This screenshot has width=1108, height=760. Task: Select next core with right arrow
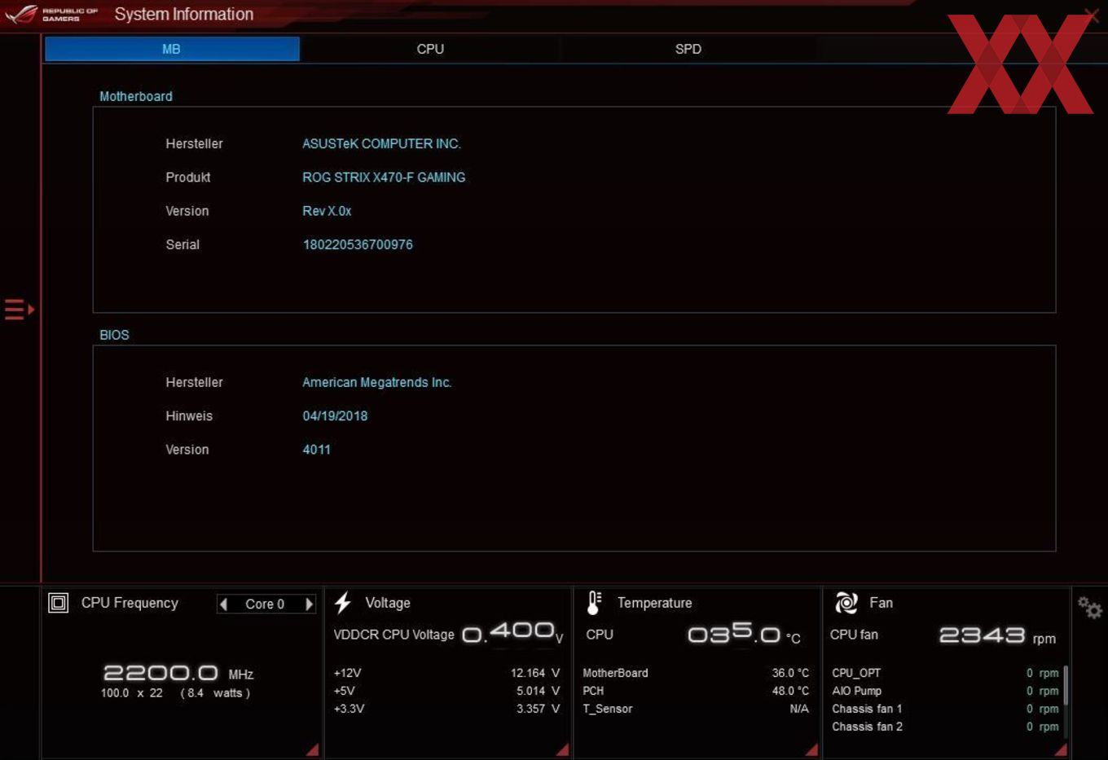pyautogui.click(x=309, y=604)
